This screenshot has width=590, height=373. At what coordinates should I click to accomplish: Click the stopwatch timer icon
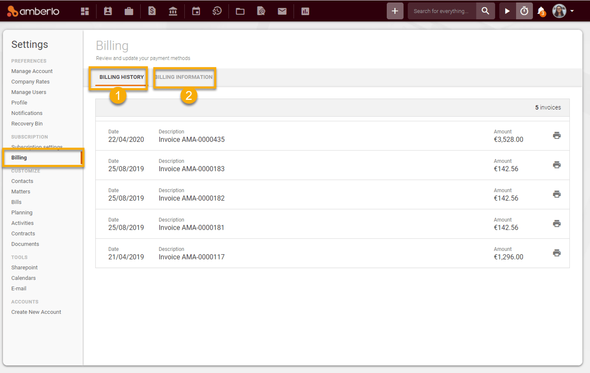pyautogui.click(x=524, y=11)
